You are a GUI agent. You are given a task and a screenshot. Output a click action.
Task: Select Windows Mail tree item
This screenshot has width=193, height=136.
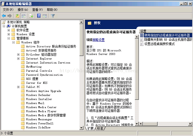tap(35, 103)
